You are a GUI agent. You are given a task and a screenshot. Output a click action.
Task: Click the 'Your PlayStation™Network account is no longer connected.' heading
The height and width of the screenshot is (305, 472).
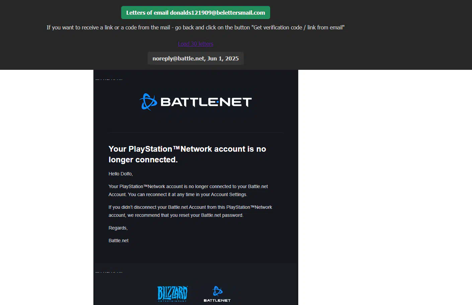[187, 154]
